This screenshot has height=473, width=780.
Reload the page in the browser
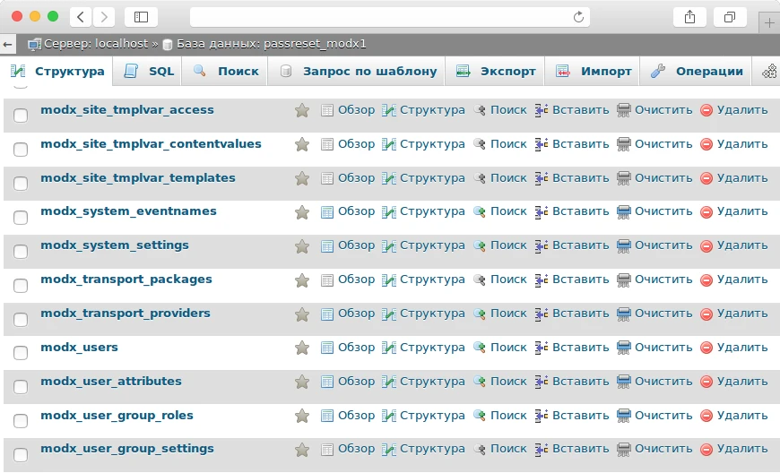(579, 17)
